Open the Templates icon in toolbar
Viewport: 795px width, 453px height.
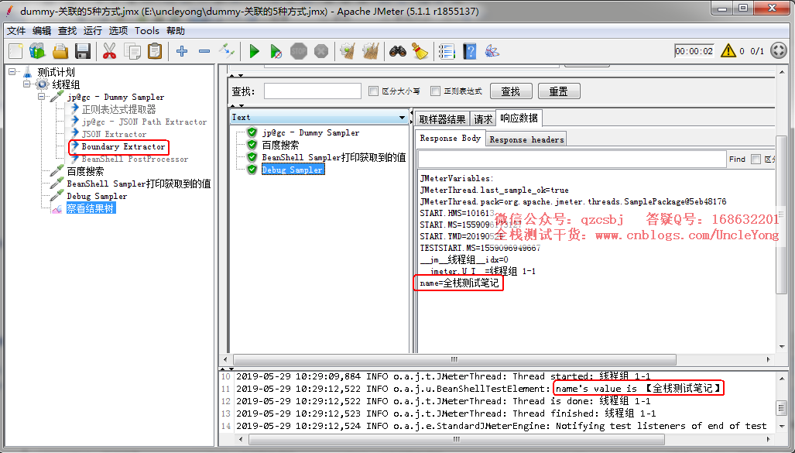tap(37, 51)
